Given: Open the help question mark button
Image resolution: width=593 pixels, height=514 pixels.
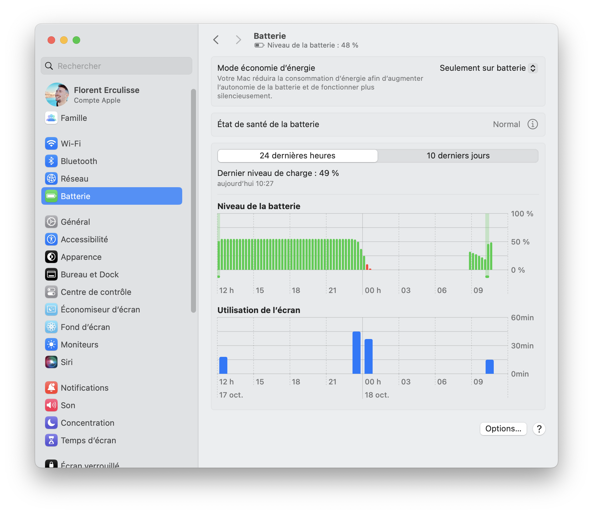Looking at the screenshot, I should 539,429.
